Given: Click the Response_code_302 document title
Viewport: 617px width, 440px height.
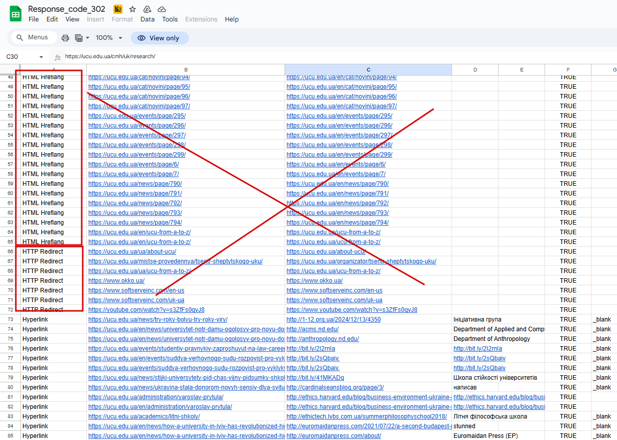Looking at the screenshot, I should click(x=67, y=9).
